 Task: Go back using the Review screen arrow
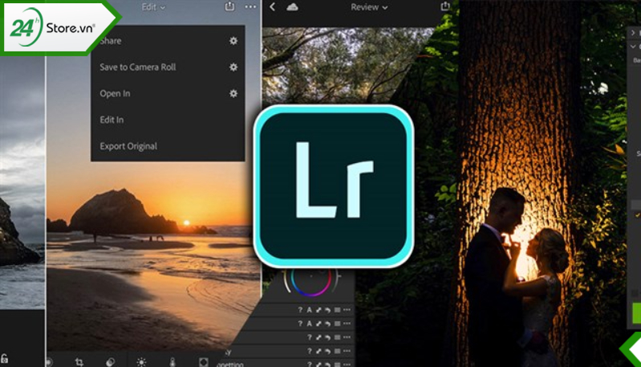click(x=272, y=6)
